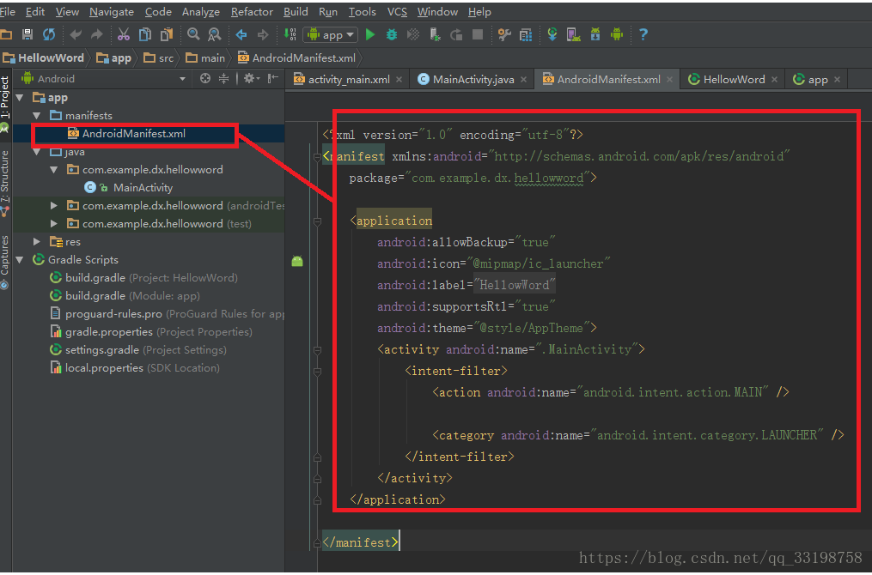Open the Analyze menu
The height and width of the screenshot is (575, 872).
(201, 12)
